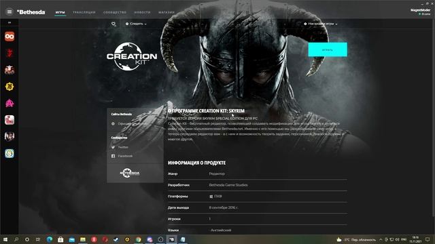Select the Fallout 76 yellow badge icon

pyautogui.click(x=10, y=87)
